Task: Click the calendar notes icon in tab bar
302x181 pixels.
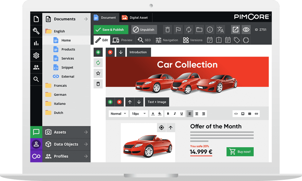Action: (228, 40)
